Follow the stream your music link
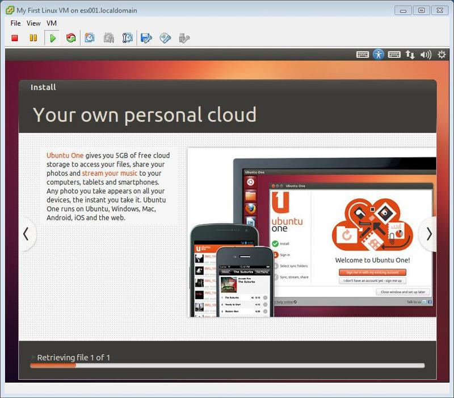Image resolution: width=454 pixels, height=398 pixels. [x=110, y=173]
